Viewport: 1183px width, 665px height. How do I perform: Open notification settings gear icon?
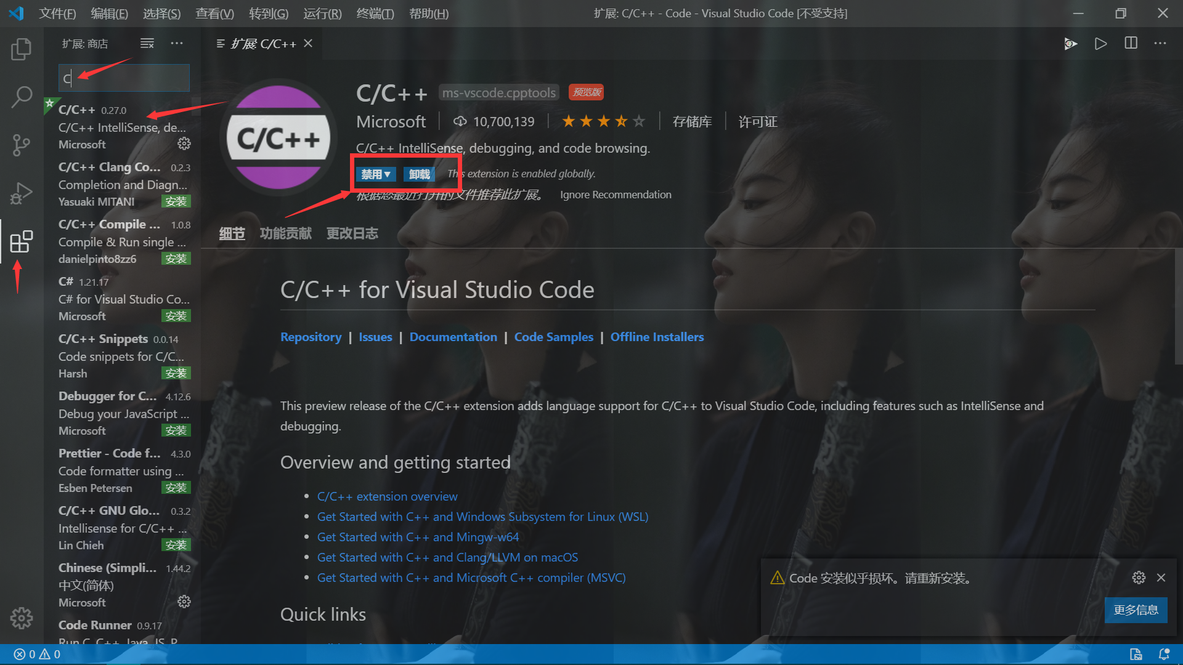point(1139,578)
